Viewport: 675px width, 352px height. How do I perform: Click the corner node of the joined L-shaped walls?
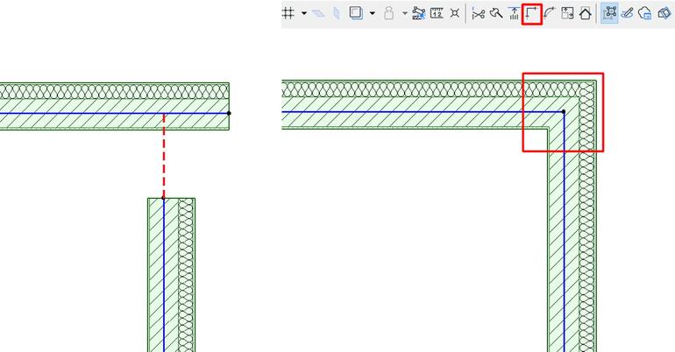tap(564, 112)
